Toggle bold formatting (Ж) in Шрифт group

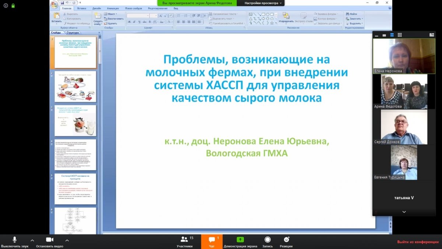point(130,22)
